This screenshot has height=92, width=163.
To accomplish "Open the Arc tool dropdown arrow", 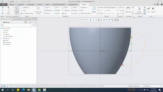I will 59,7.
